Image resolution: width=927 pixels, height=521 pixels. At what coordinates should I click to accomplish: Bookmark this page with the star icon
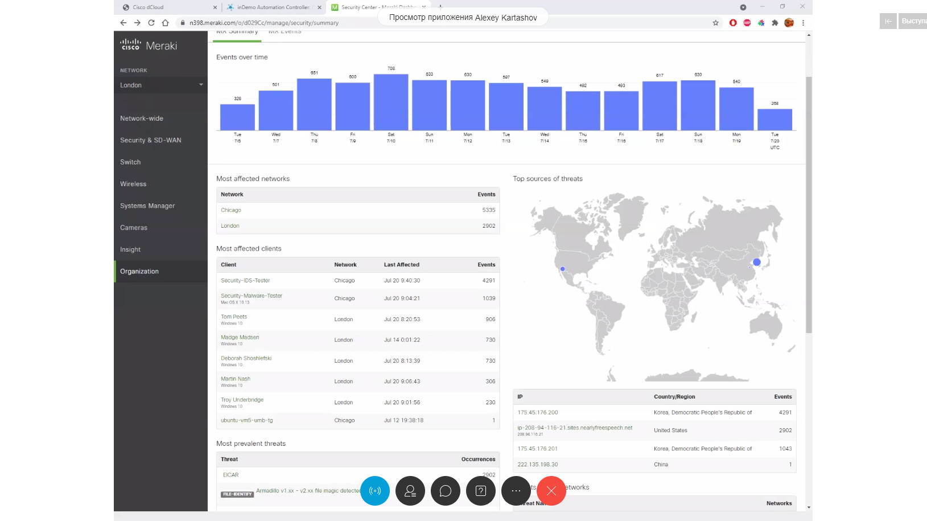click(716, 23)
